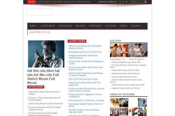Open Tamanna Beautiful Stills In Pink
Screen dimensions: 175x116
(x=124, y=77)
